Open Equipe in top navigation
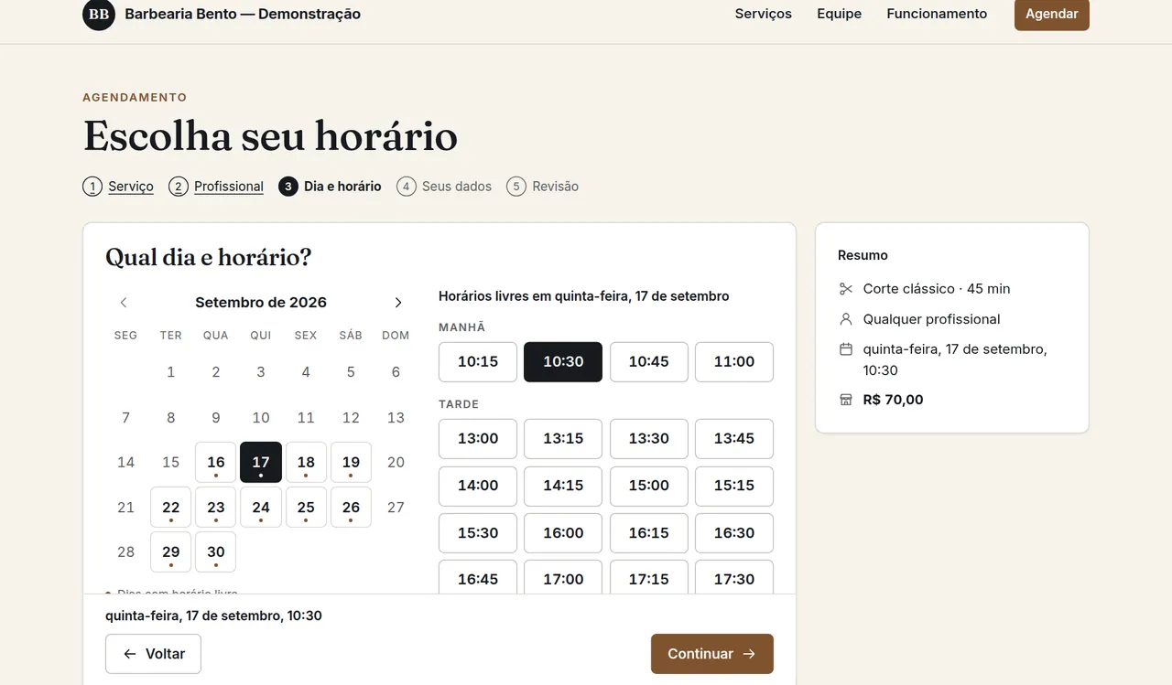This screenshot has height=685, width=1172. tap(840, 14)
